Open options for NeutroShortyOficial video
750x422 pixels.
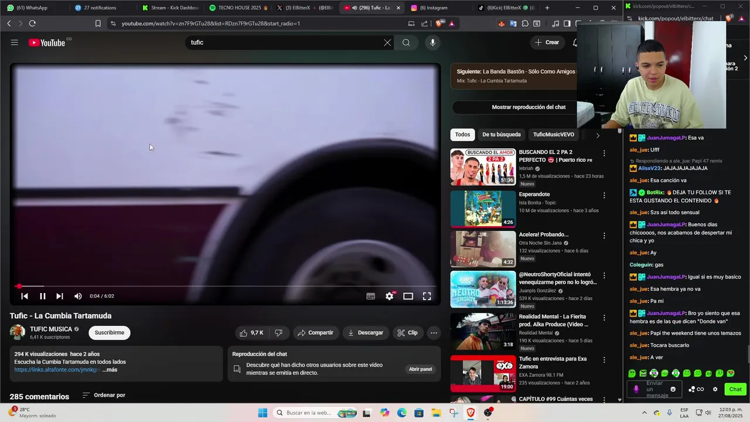click(604, 275)
